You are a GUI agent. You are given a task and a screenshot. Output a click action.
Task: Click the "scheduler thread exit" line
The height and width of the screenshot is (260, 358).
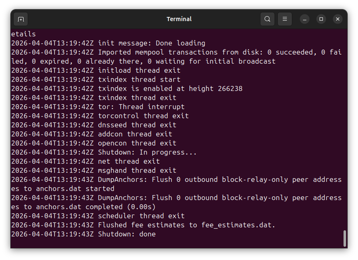coord(141,216)
